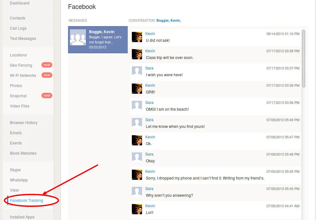
Task: Open the Geo Fencing feature
Action: coord(21,65)
